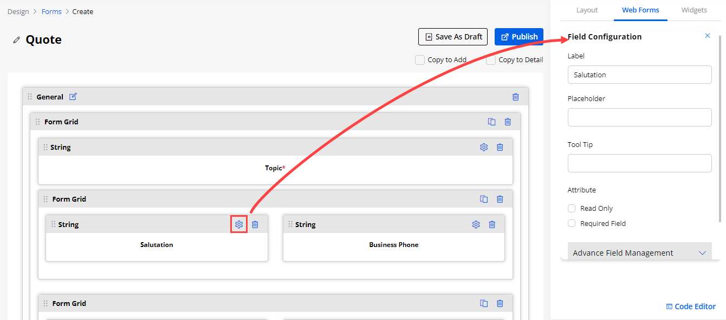Open the Code Editor link
The image size is (726, 320).
tap(691, 306)
